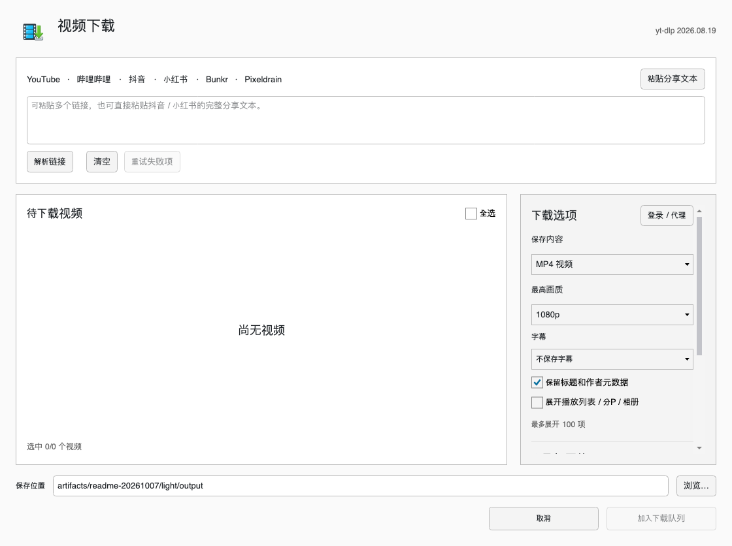Click the 保存位置 path field
This screenshot has width=732, height=546.
point(360,486)
